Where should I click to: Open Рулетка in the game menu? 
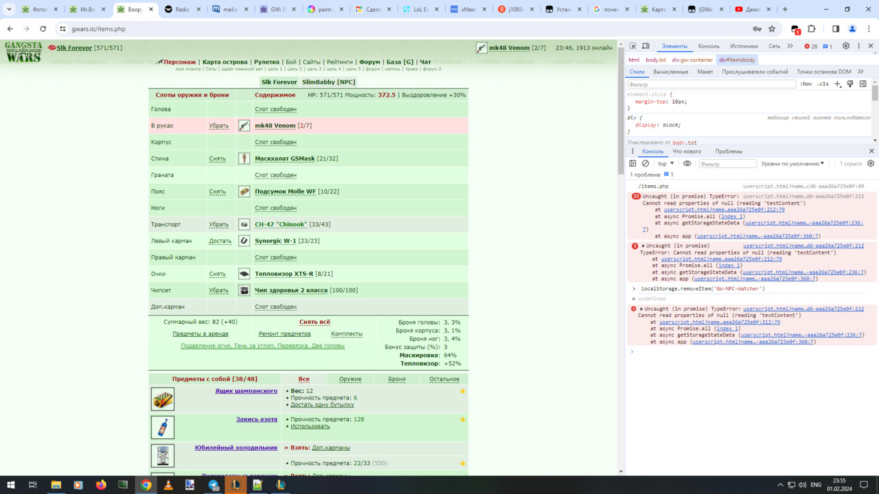pos(266,62)
